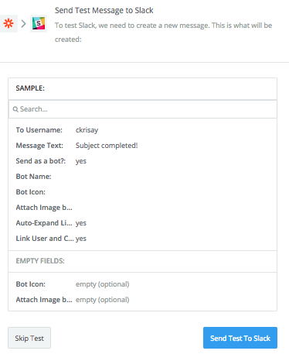Send the test message to Slack
The image size is (289, 361).
pos(240,338)
